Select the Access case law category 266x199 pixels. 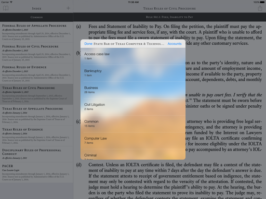pos(133,56)
